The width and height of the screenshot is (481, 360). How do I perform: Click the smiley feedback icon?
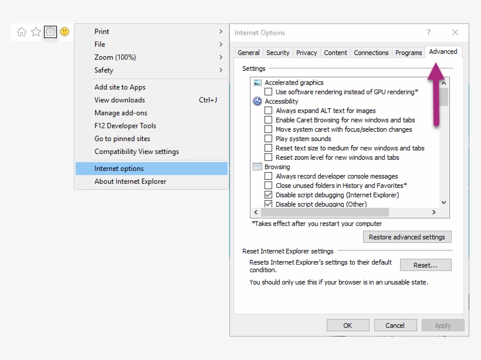(x=65, y=32)
